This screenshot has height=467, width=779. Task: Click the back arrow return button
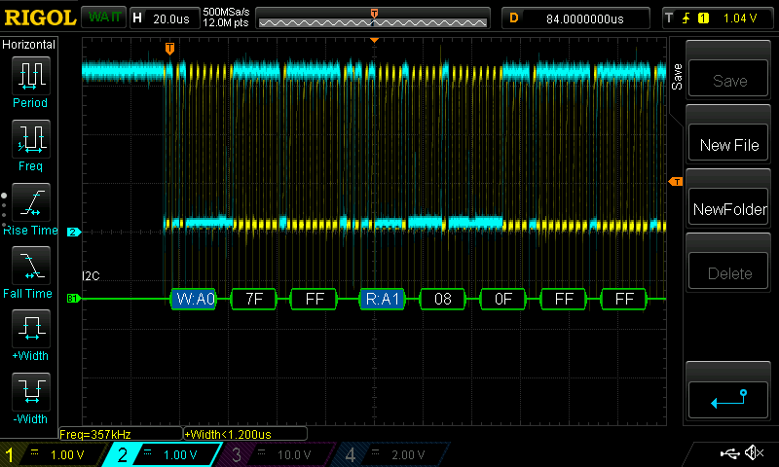[728, 400]
